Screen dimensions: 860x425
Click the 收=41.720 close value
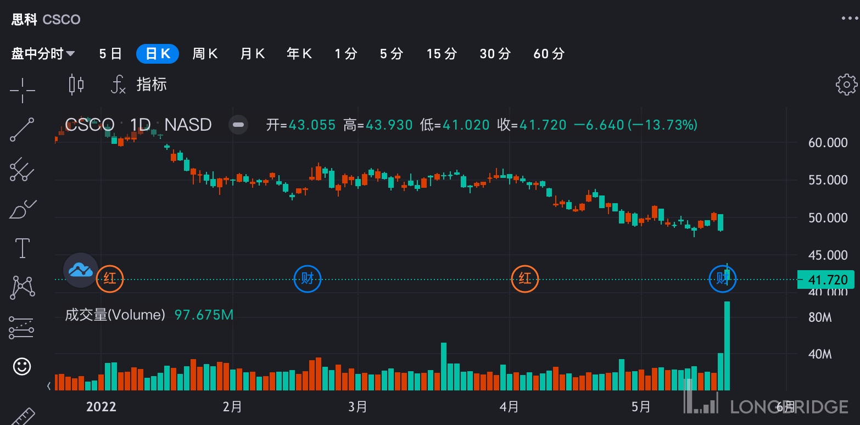coord(532,125)
